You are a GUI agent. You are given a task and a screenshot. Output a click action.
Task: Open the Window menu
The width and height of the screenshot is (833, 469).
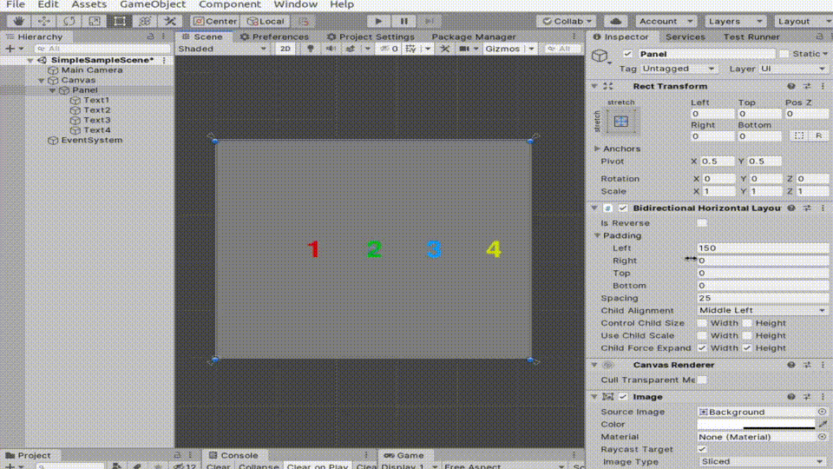295,5
